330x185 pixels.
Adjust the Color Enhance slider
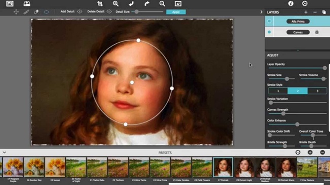pyautogui.click(x=298, y=124)
